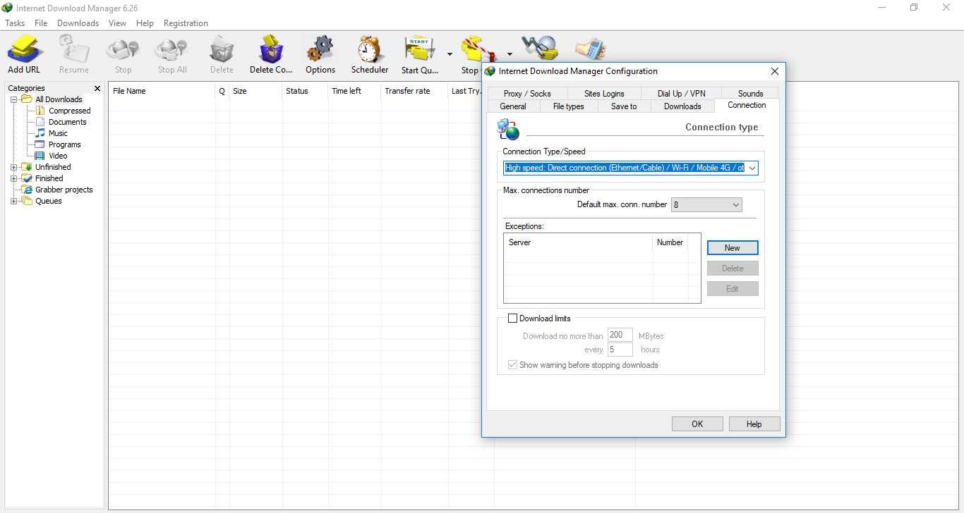964x513 pixels.
Task: Select the Compressed category
Action: [x=69, y=111]
